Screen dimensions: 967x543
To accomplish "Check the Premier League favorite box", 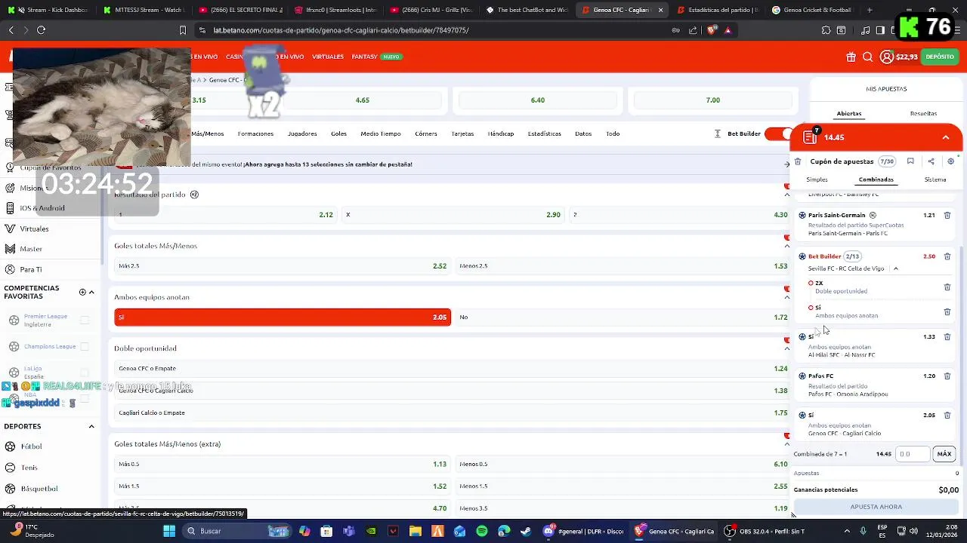I will click(x=85, y=321).
